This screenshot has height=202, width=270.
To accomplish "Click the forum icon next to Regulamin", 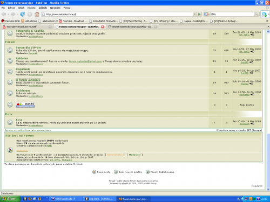I will coord(10,72).
